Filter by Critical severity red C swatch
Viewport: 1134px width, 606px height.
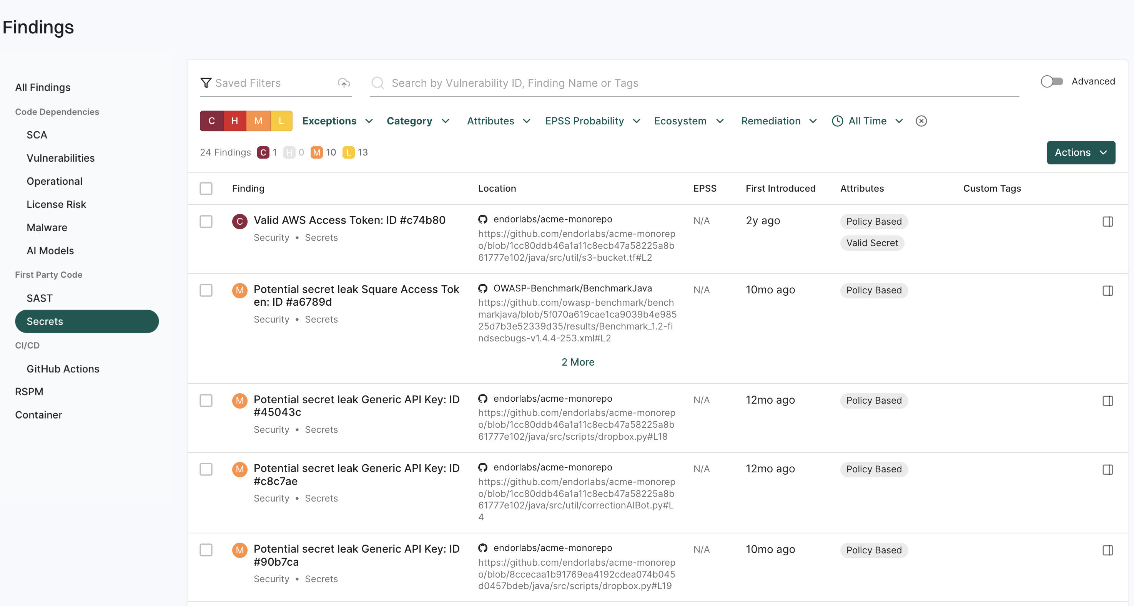click(212, 121)
